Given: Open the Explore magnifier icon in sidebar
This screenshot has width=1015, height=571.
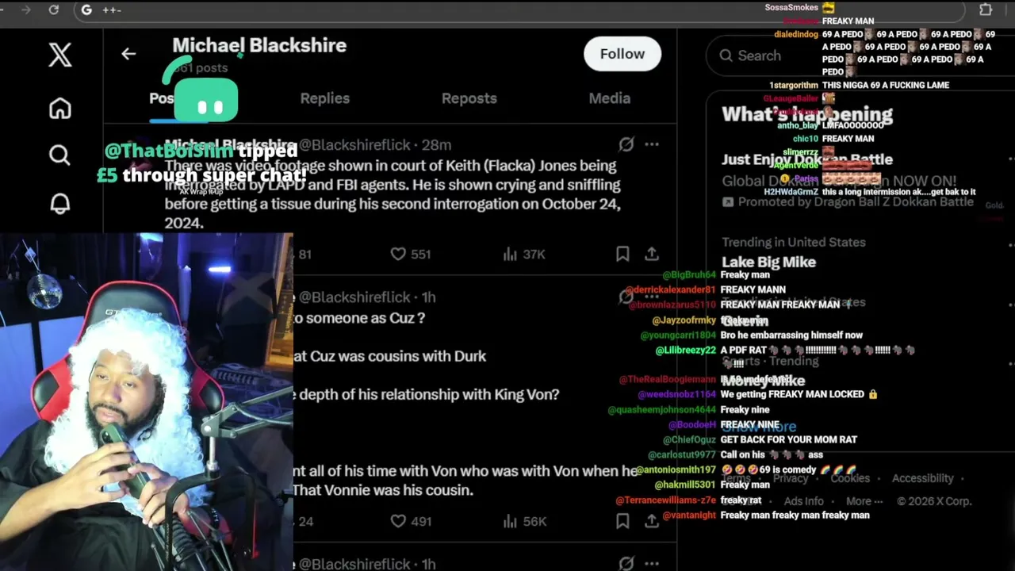Looking at the screenshot, I should pyautogui.click(x=60, y=155).
